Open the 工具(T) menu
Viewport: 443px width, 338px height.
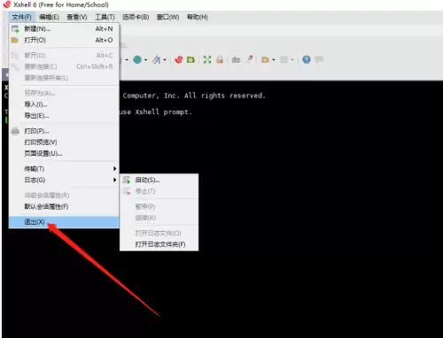pos(105,17)
